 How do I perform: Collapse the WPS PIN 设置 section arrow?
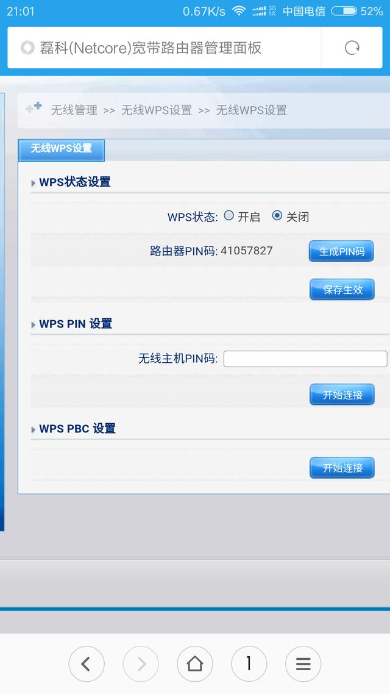point(33,325)
